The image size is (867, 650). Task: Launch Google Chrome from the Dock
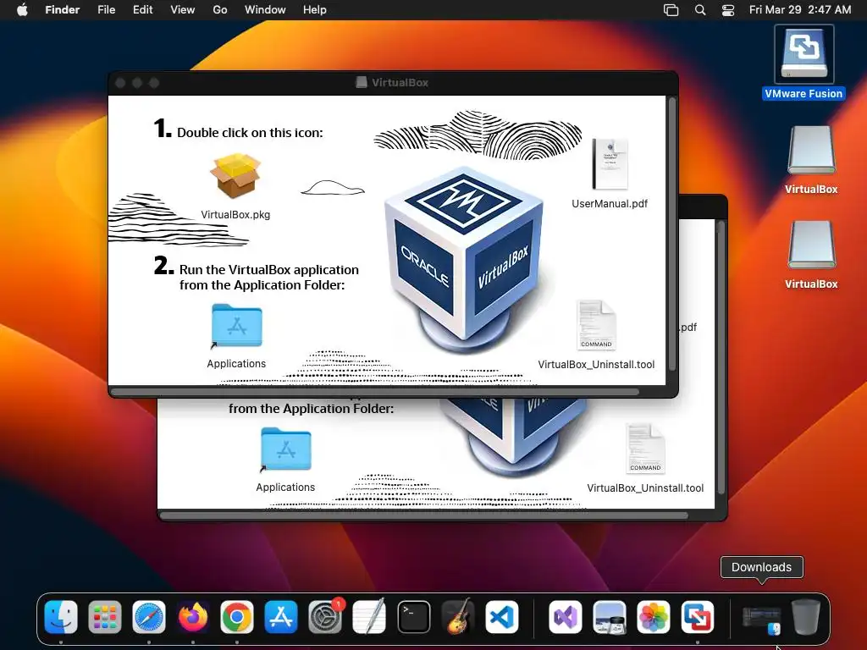237,616
